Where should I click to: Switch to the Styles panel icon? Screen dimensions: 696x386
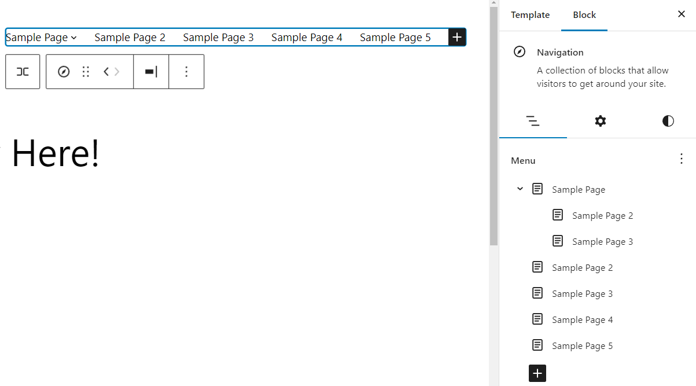click(668, 121)
